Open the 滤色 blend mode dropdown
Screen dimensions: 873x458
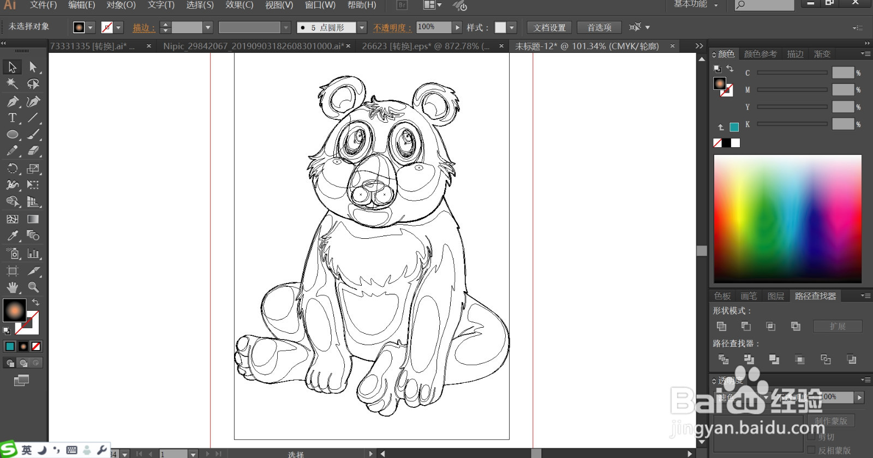(x=742, y=397)
